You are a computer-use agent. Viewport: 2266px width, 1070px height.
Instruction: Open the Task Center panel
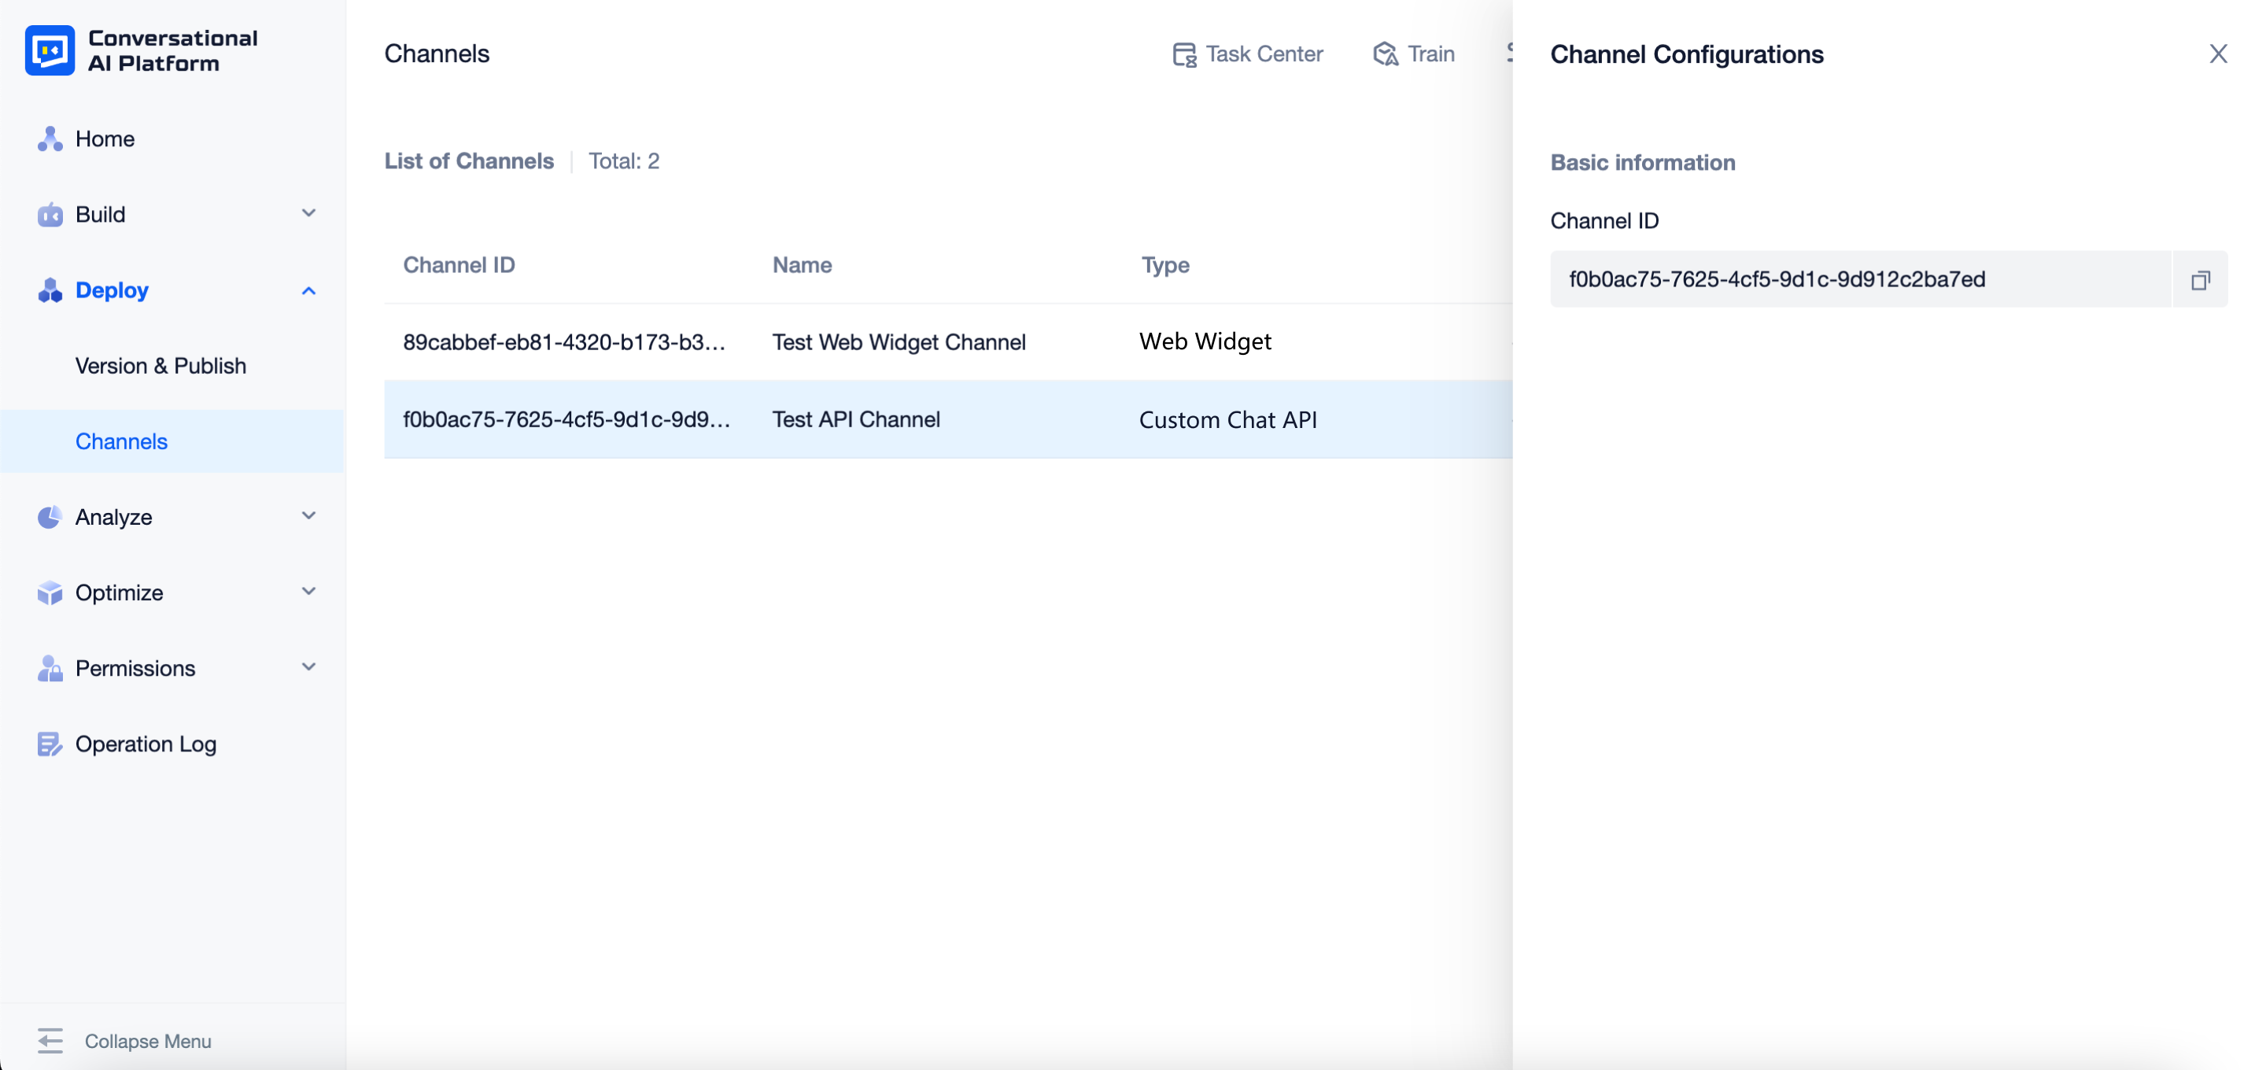click(1247, 53)
